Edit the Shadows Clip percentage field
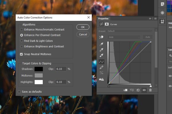The width and height of the screenshot is (172, 114). [x=61, y=69]
